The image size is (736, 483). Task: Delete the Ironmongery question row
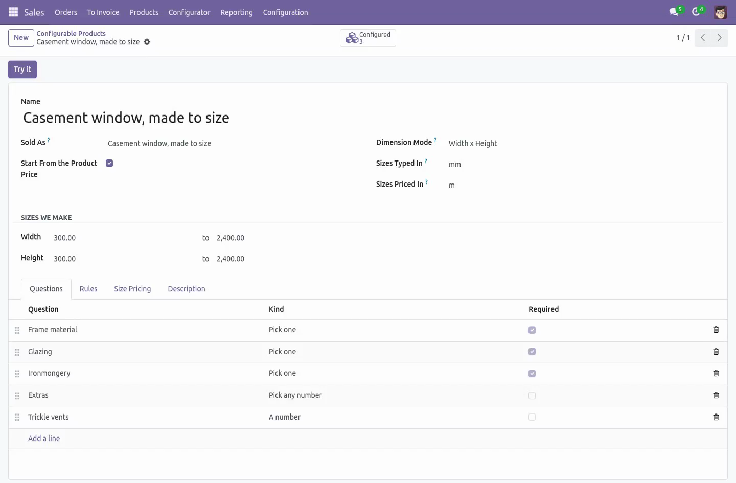coord(716,373)
